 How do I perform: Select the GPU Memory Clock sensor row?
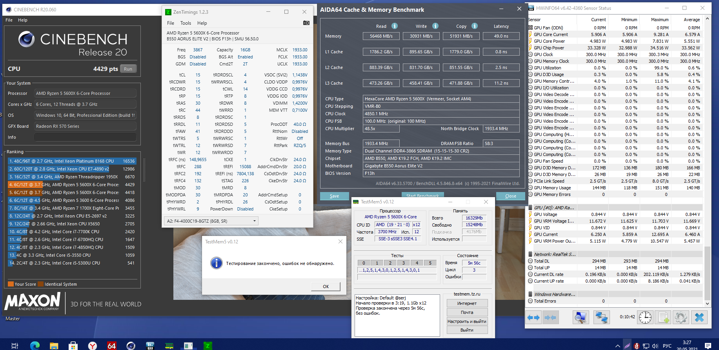pyautogui.click(x=615, y=61)
